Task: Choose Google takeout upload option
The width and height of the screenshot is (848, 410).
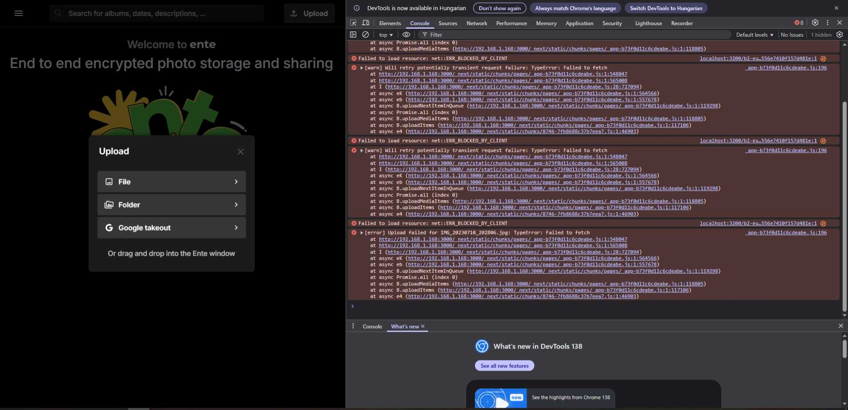Action: 171,228
